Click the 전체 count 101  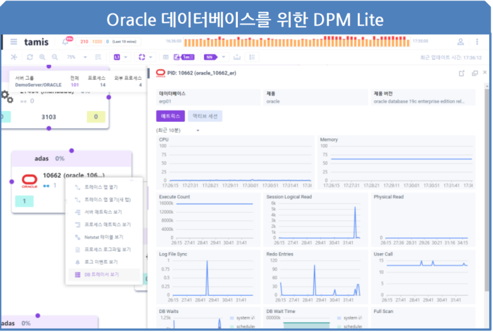pos(75,85)
